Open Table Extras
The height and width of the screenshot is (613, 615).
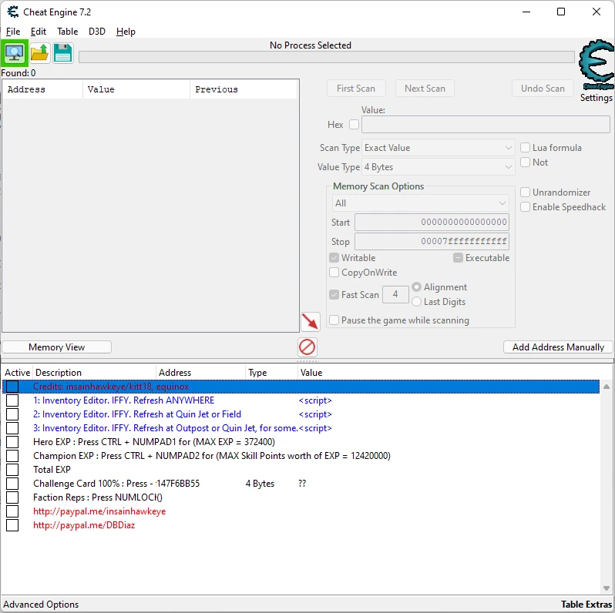click(586, 605)
